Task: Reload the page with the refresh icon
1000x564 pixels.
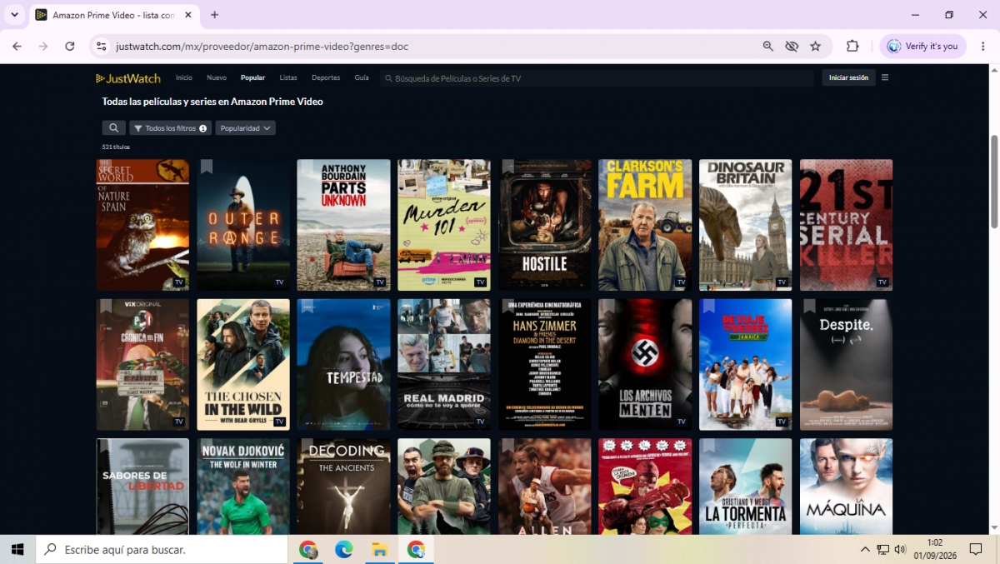Action: point(70,46)
